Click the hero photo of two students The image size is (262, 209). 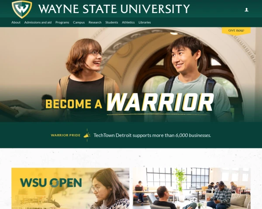click(131, 74)
